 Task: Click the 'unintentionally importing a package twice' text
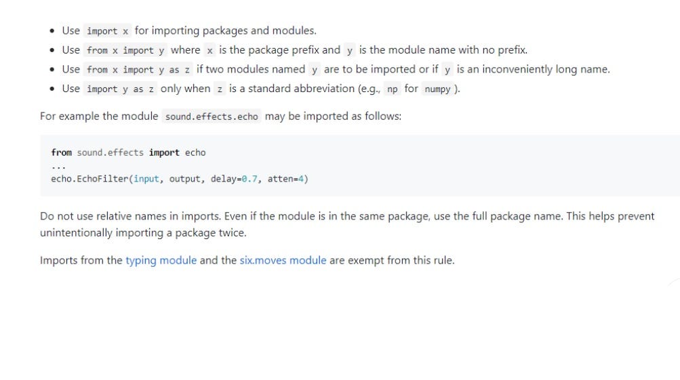142,233
